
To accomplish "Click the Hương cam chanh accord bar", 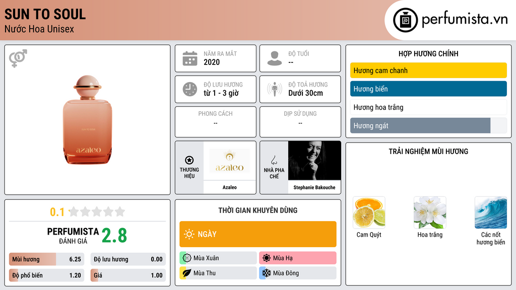I will click(x=428, y=70).
